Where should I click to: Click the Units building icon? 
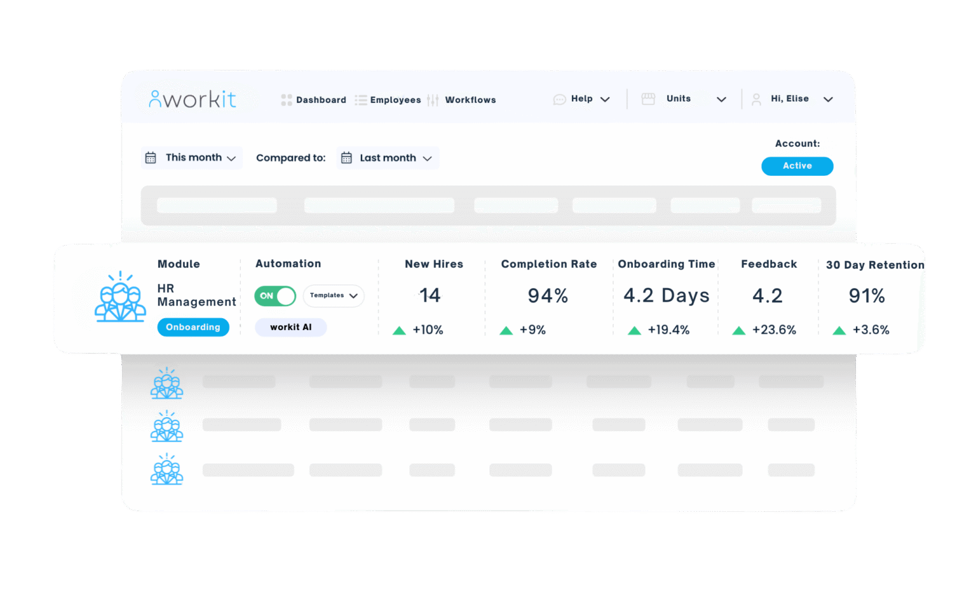coord(648,98)
